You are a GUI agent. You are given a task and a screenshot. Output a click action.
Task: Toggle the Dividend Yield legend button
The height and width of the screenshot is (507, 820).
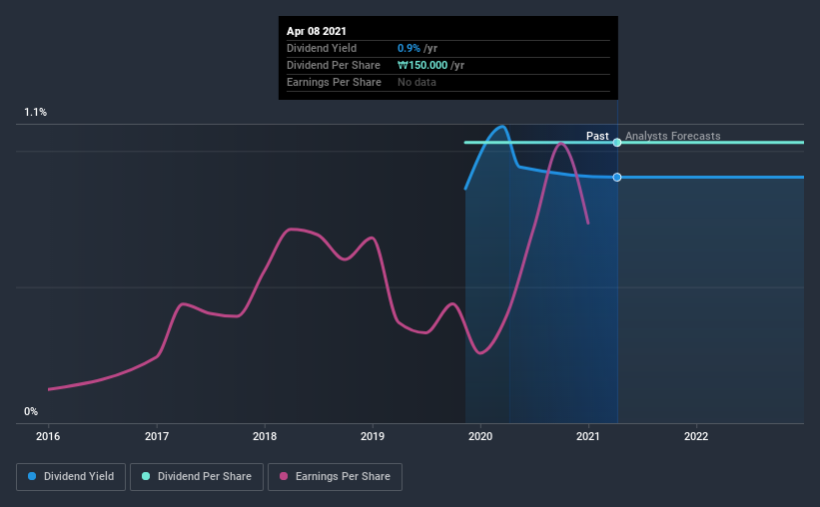pos(71,477)
